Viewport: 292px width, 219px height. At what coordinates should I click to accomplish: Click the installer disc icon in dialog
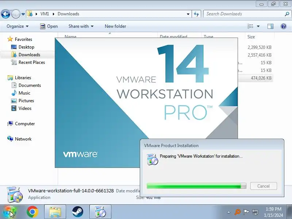coord(152,159)
